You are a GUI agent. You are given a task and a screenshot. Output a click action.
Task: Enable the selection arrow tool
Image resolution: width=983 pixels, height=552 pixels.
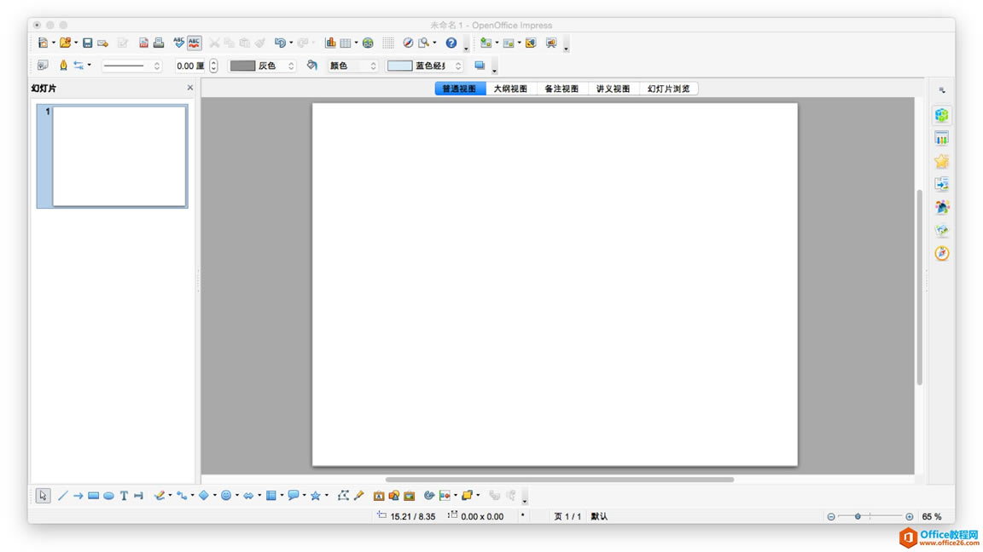(42, 495)
